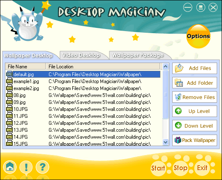The height and width of the screenshot is (180, 222).
Task: Click the scroll up arrow of file list
Action: (x=165, y=66)
